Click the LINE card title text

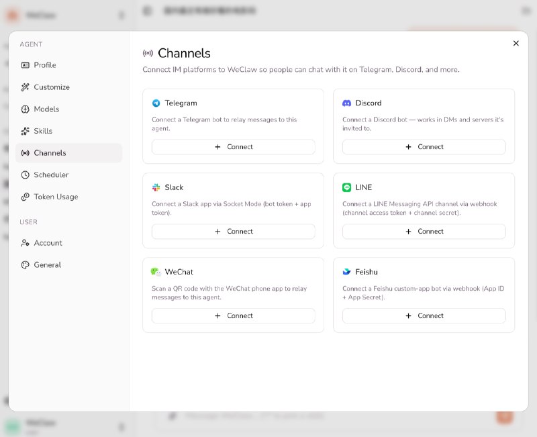tap(364, 187)
